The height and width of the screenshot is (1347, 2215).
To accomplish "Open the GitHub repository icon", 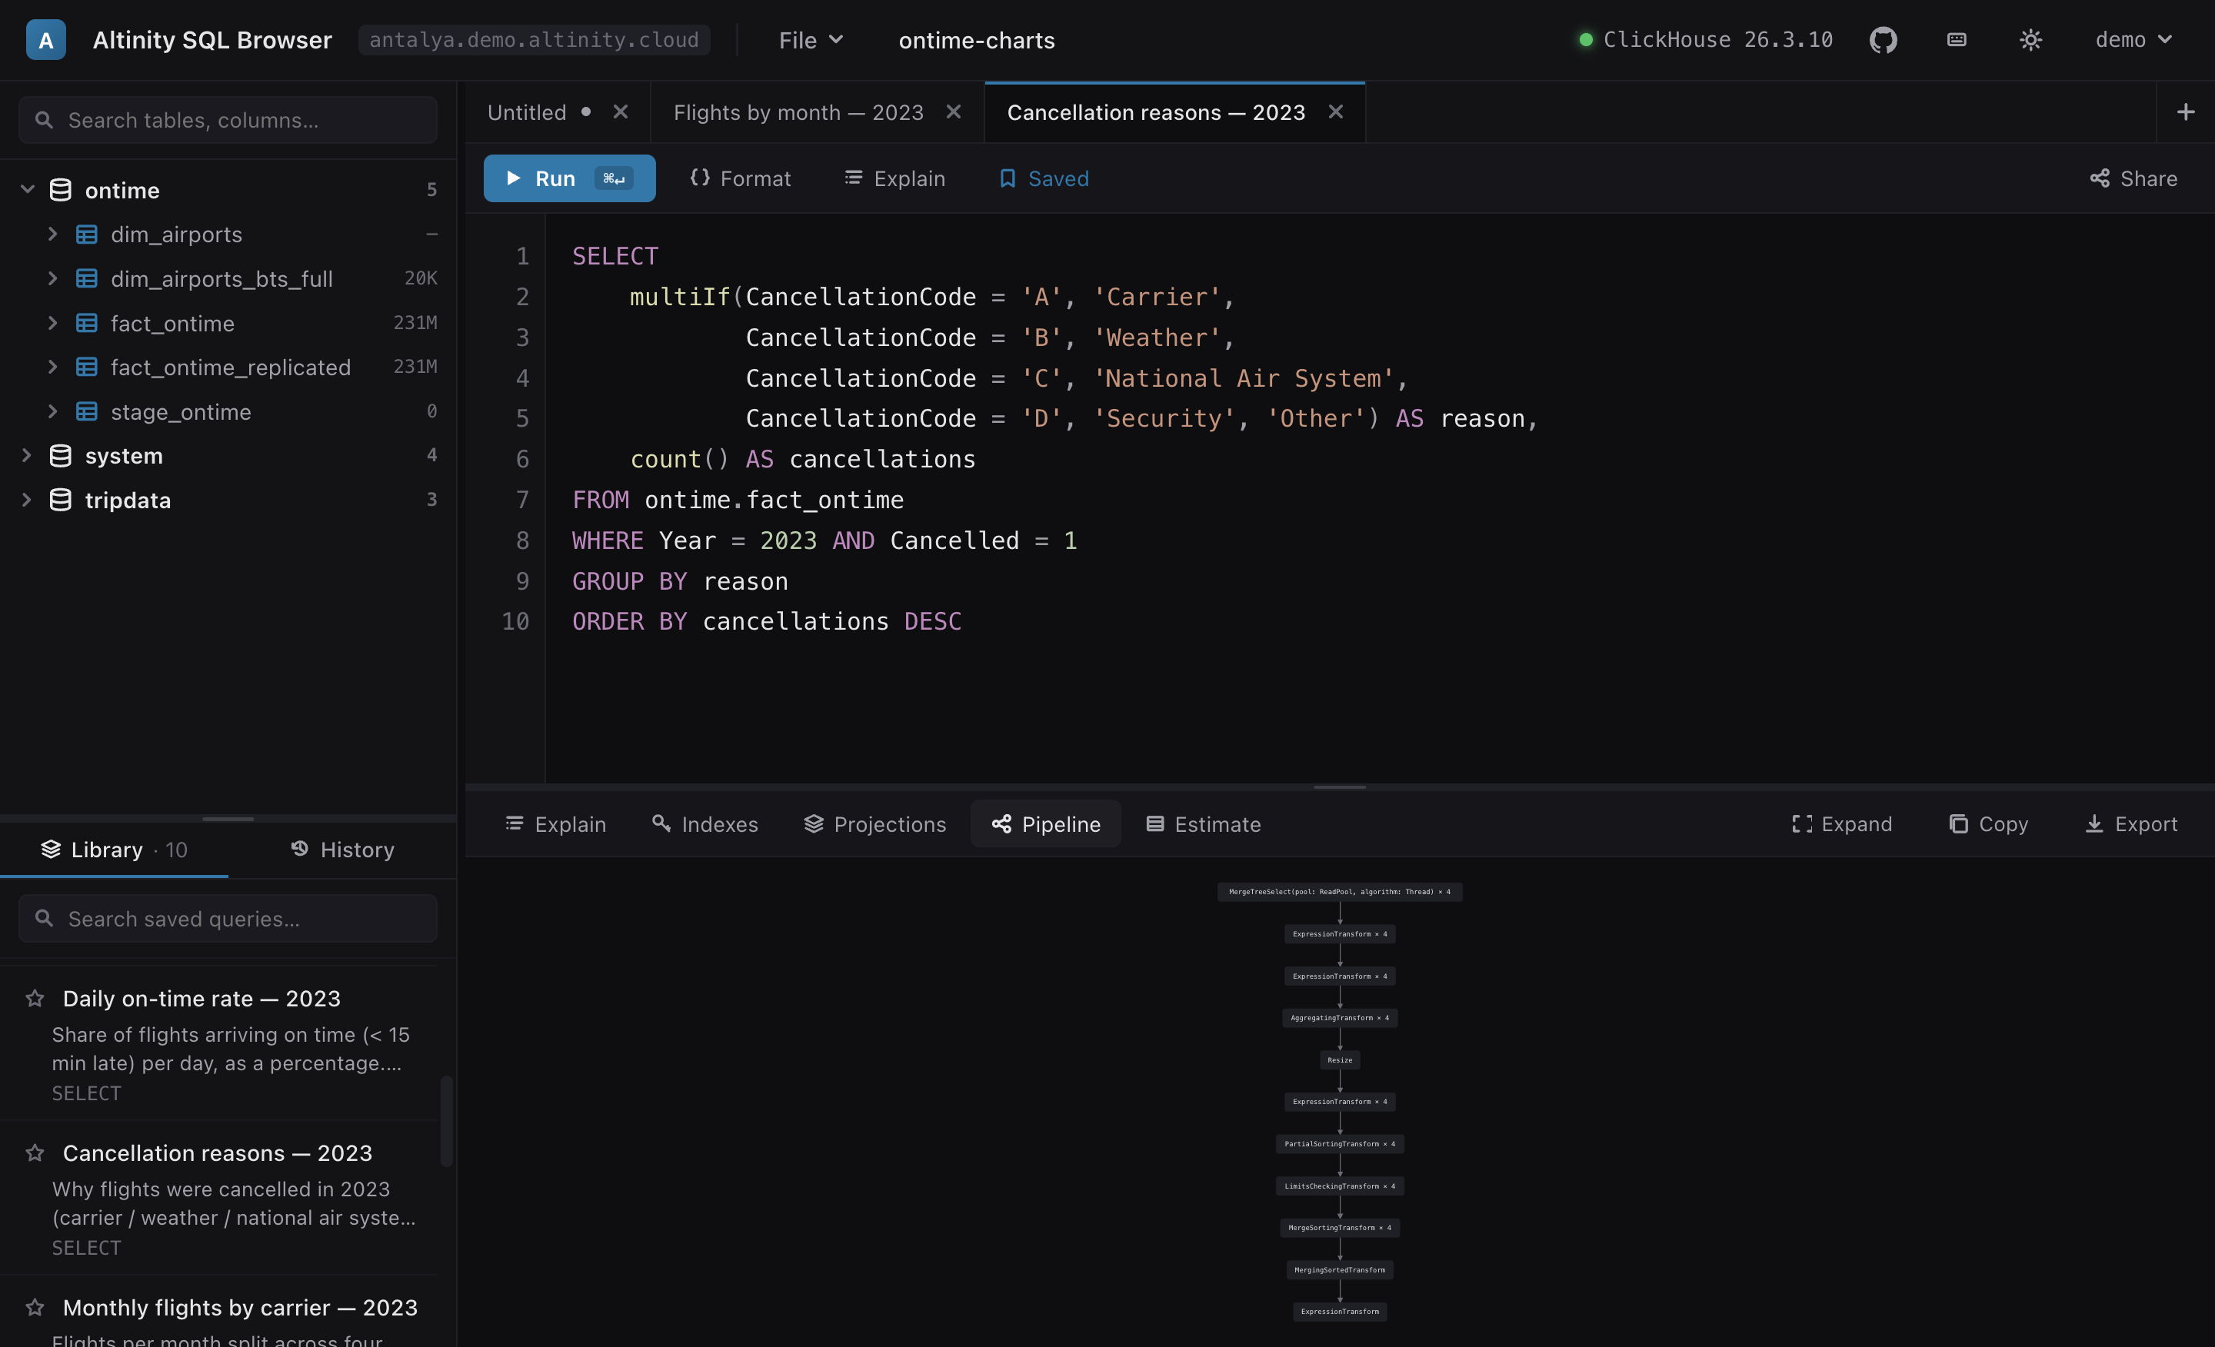I will click(1883, 39).
